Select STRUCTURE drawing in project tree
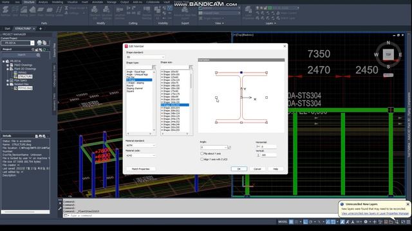 [25, 76]
